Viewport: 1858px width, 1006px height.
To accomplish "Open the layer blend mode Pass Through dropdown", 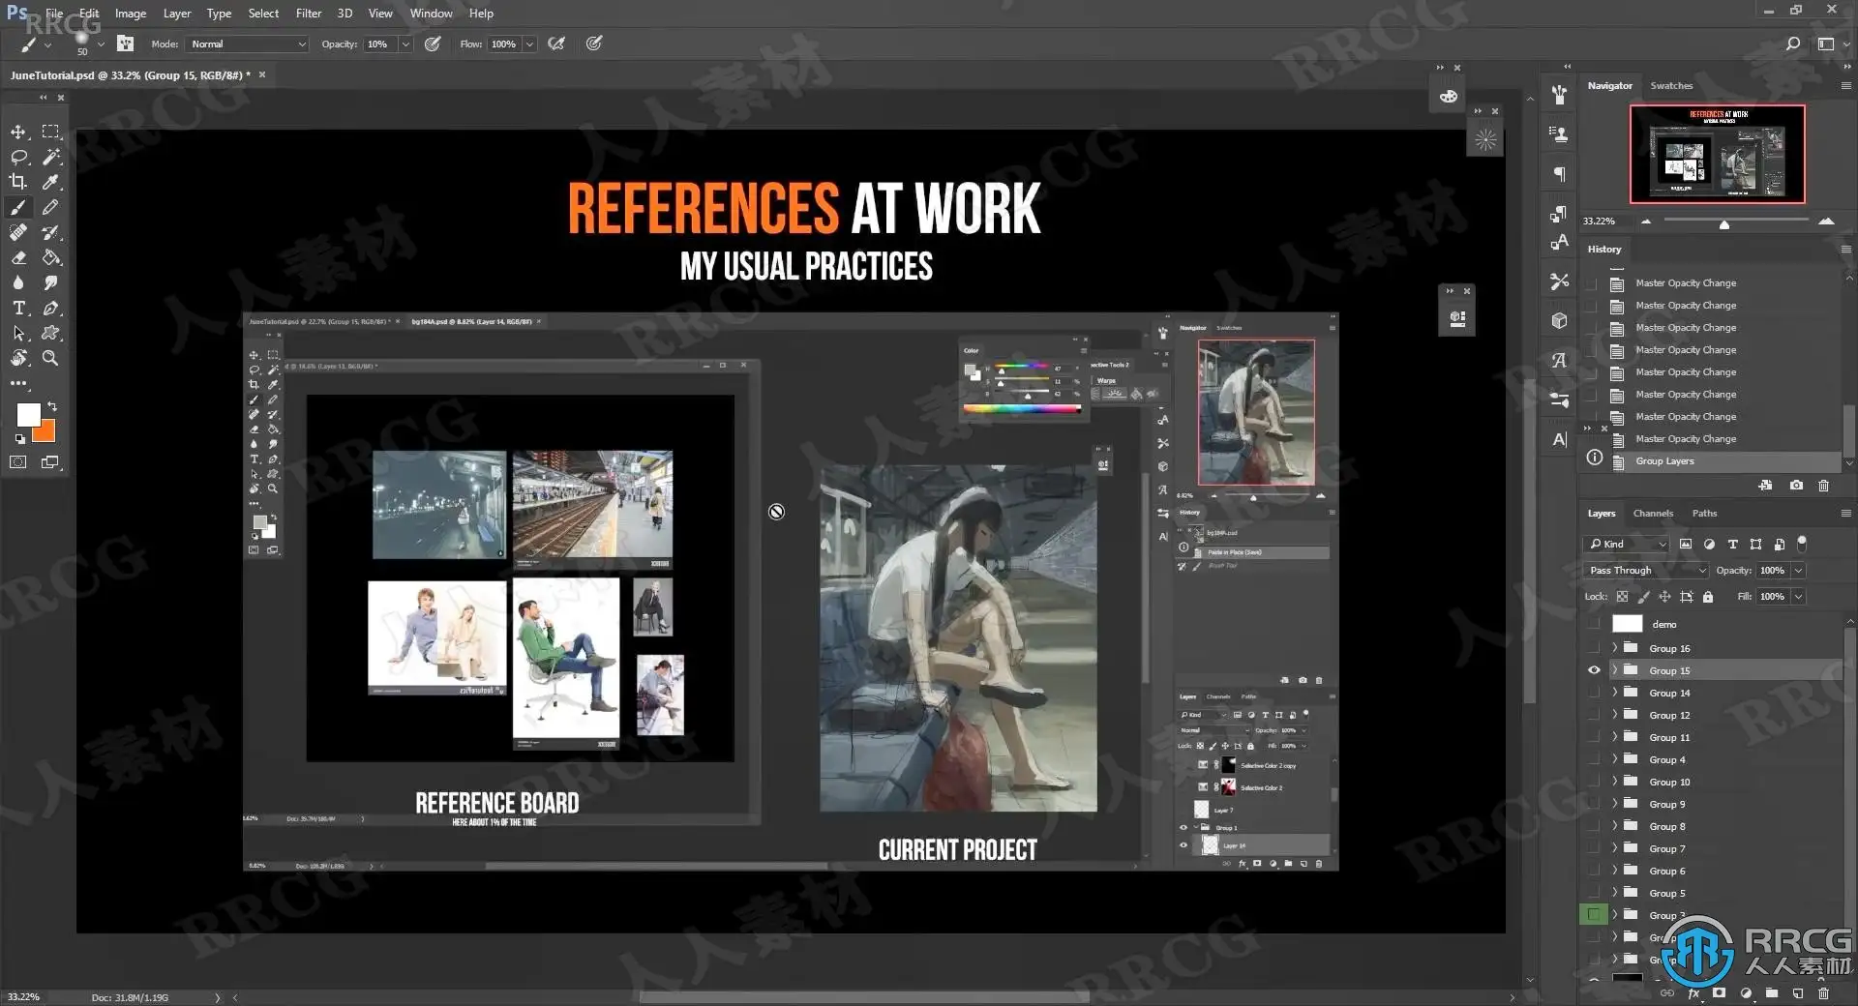I will [x=1647, y=570].
